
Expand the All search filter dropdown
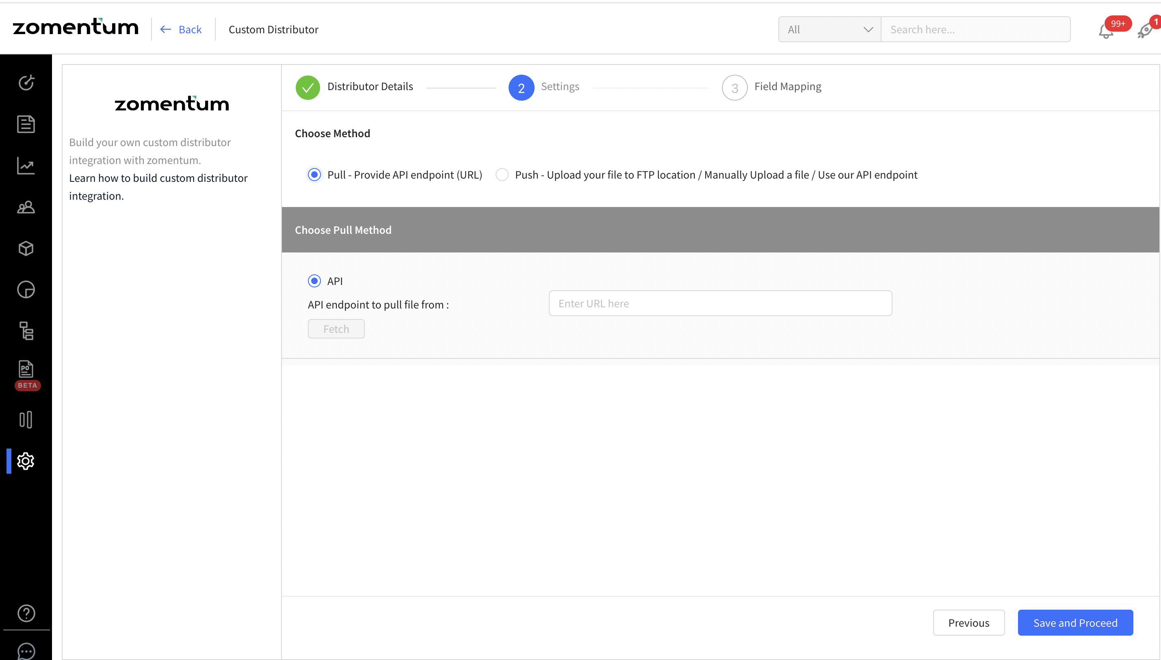click(829, 30)
